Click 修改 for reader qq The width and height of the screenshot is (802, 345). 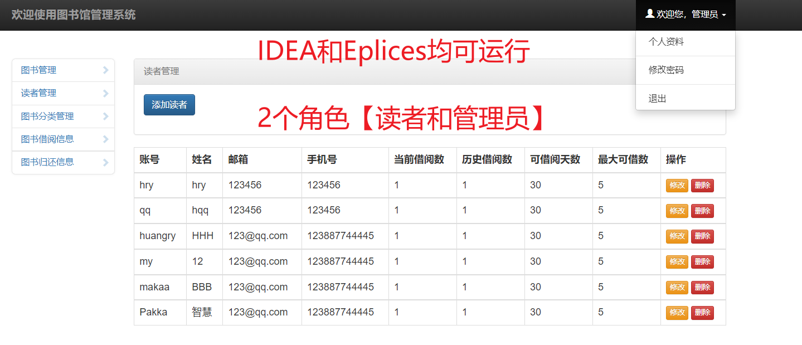tap(677, 211)
